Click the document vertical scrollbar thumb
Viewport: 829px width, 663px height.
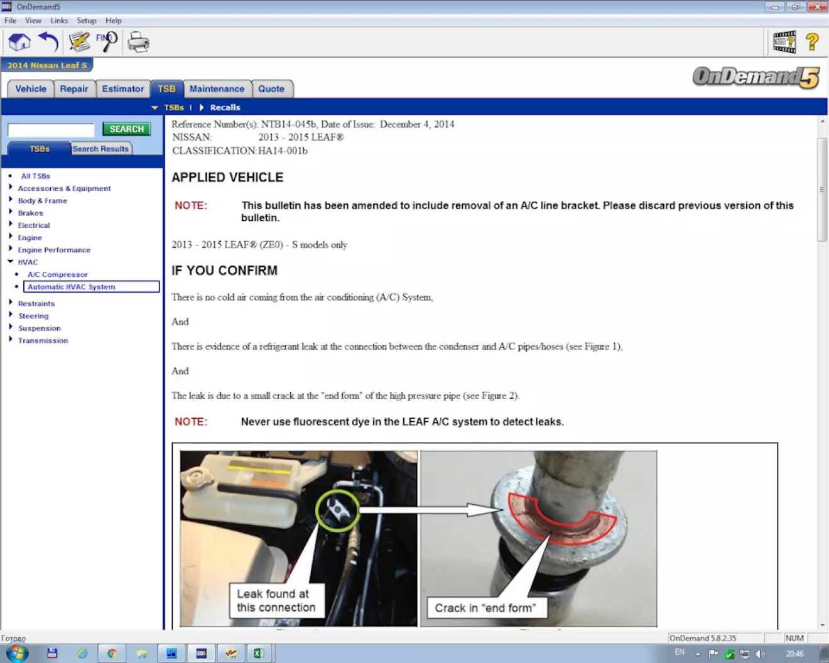click(x=822, y=189)
